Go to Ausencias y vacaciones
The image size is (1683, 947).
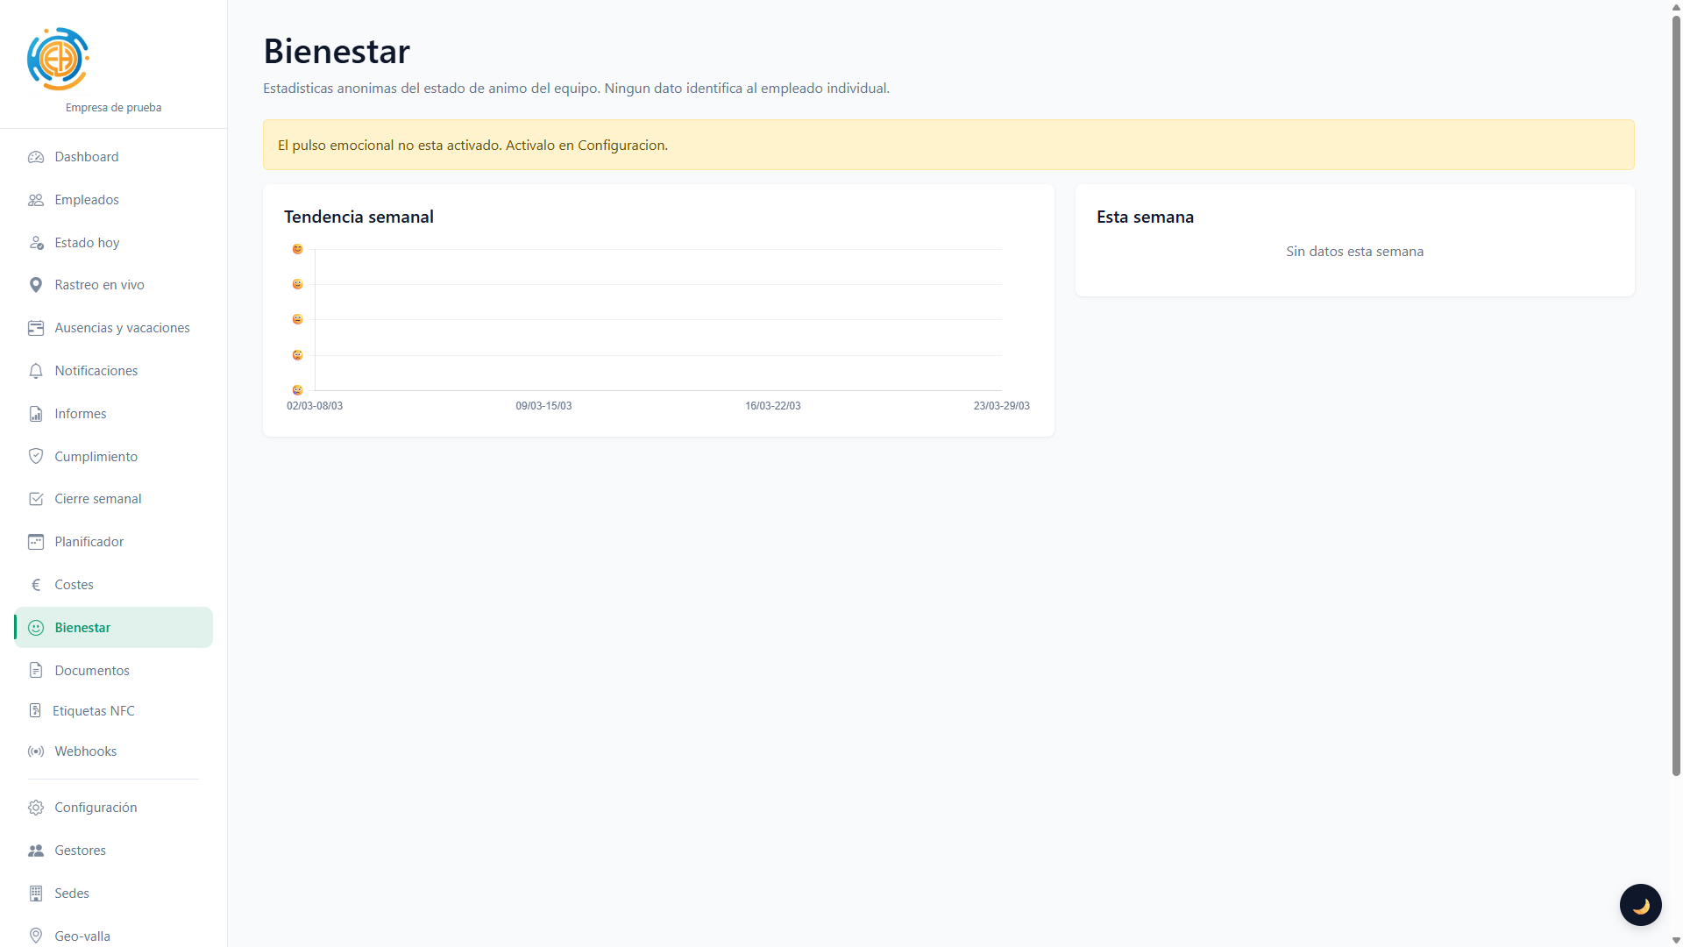tap(122, 328)
